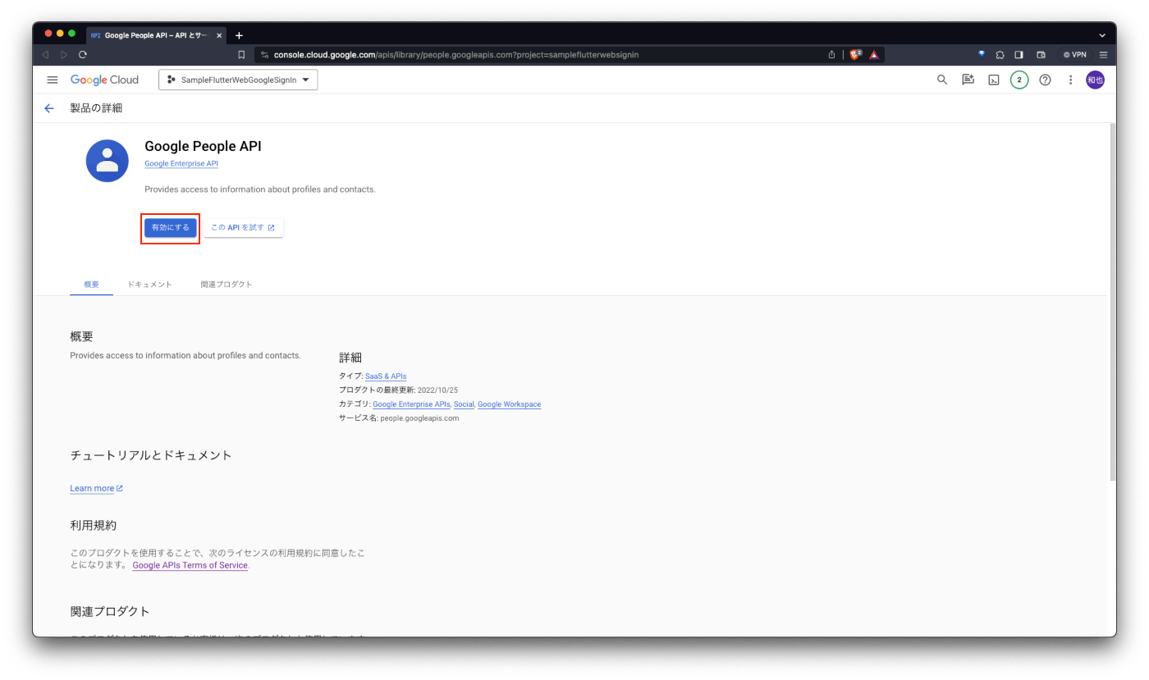
Task: Open the purple account avatar
Action: pos(1095,80)
